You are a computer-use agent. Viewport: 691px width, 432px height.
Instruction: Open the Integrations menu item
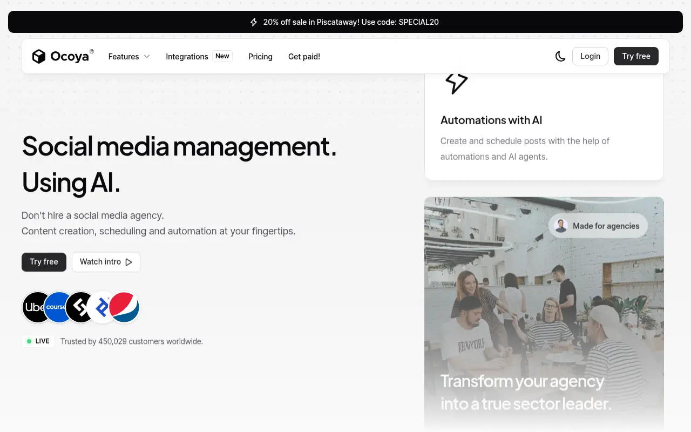[187, 57]
